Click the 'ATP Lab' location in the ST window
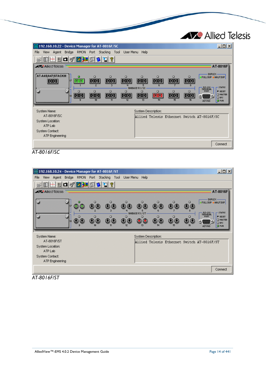Screen dimensions: 266x377 coord(49,251)
